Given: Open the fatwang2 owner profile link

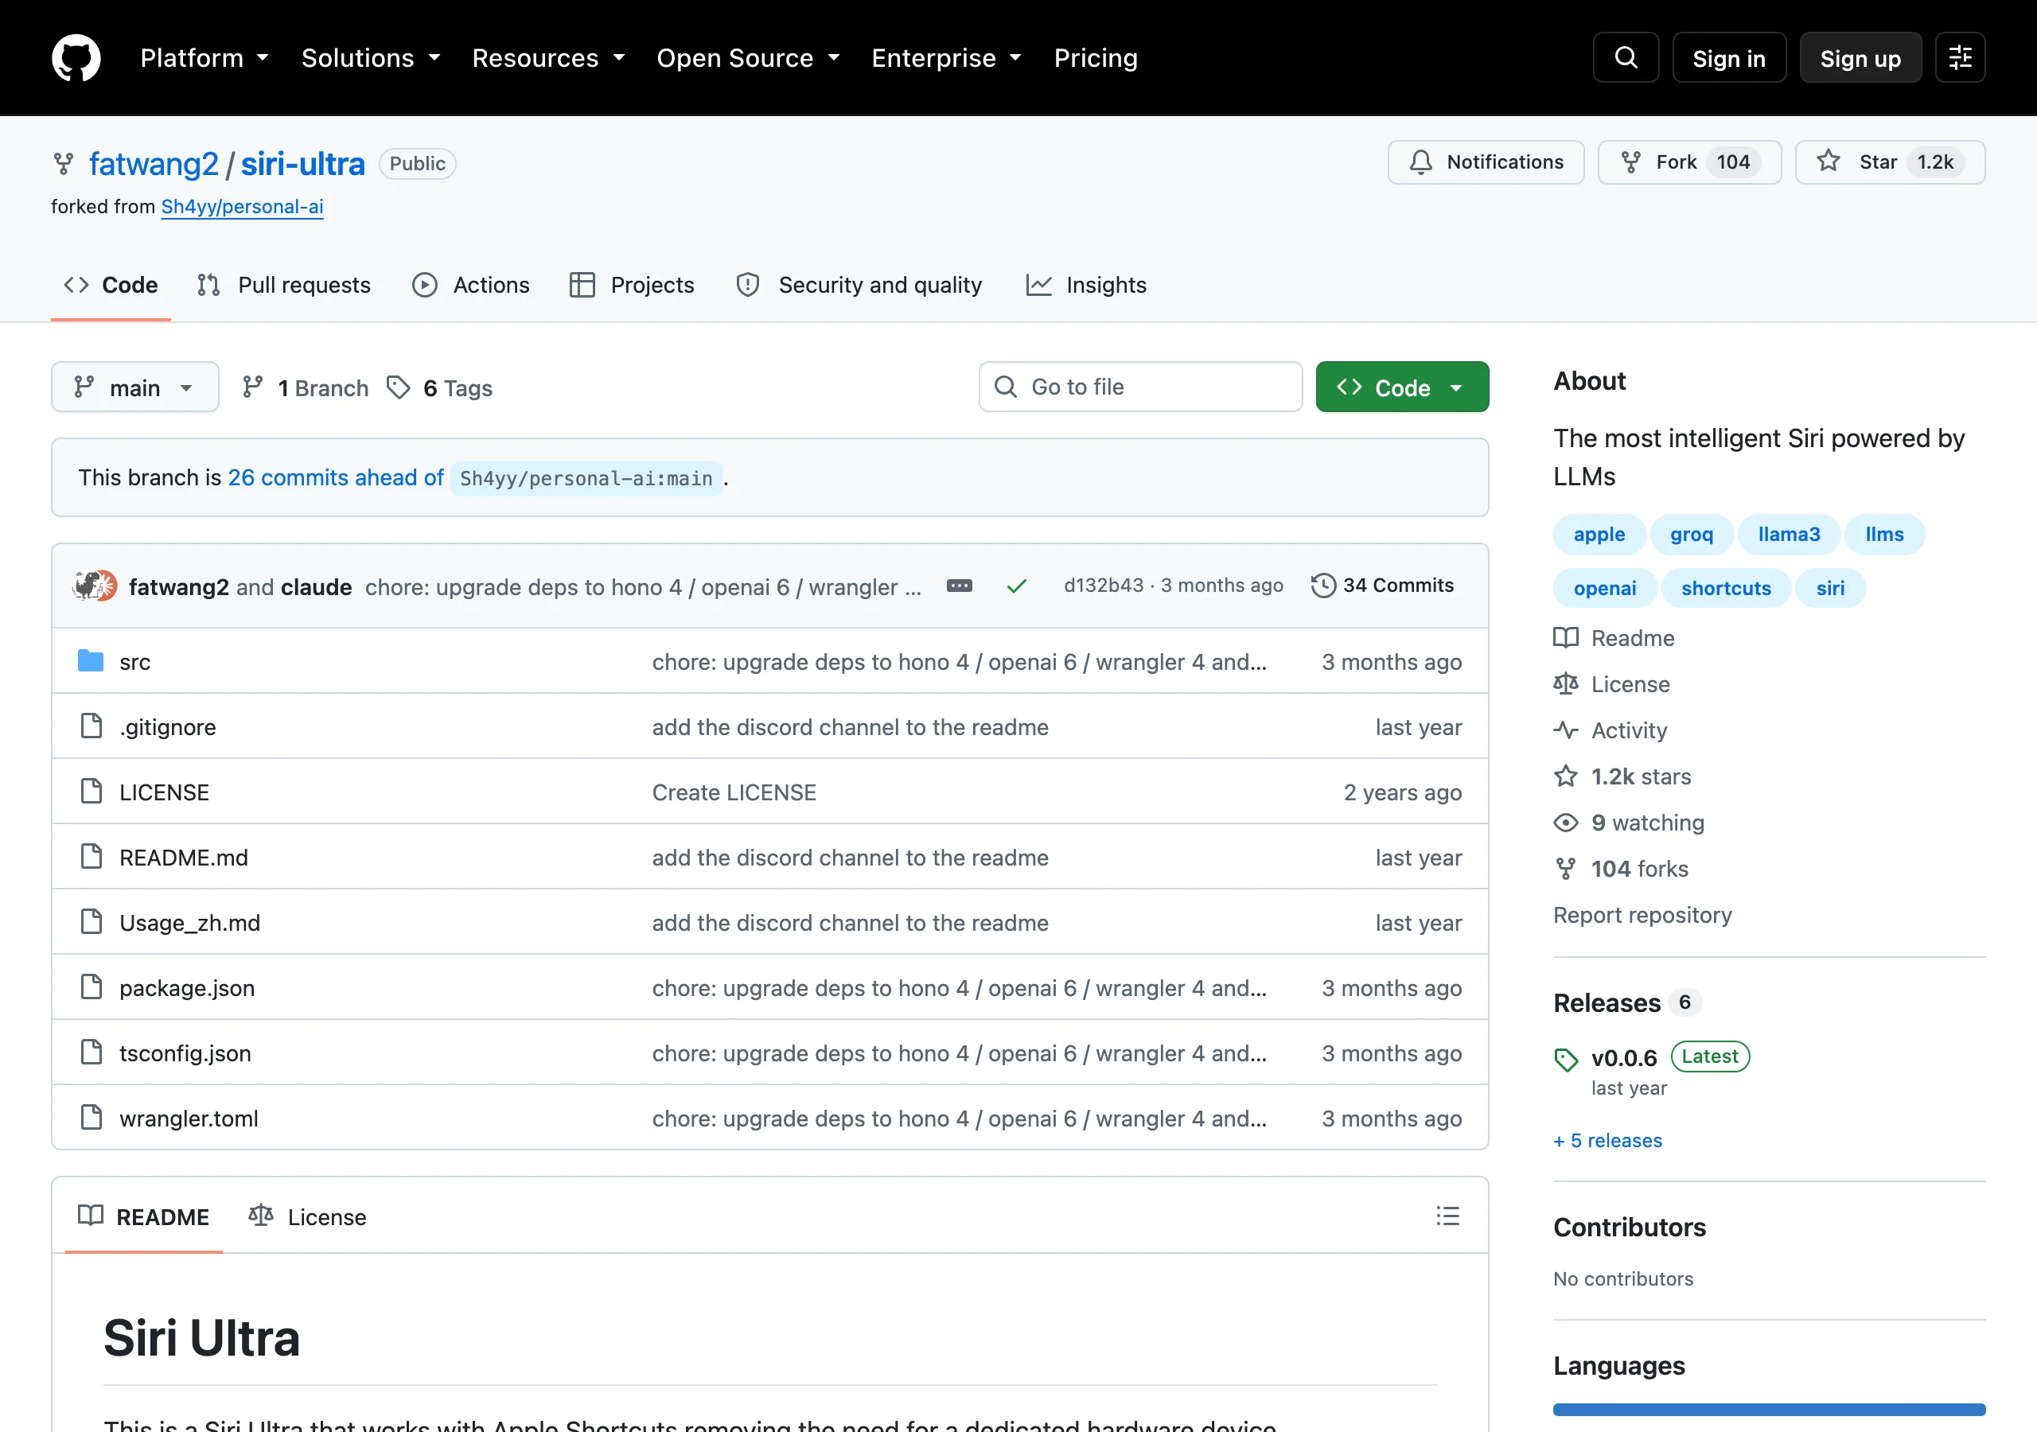Looking at the screenshot, I should (154, 164).
